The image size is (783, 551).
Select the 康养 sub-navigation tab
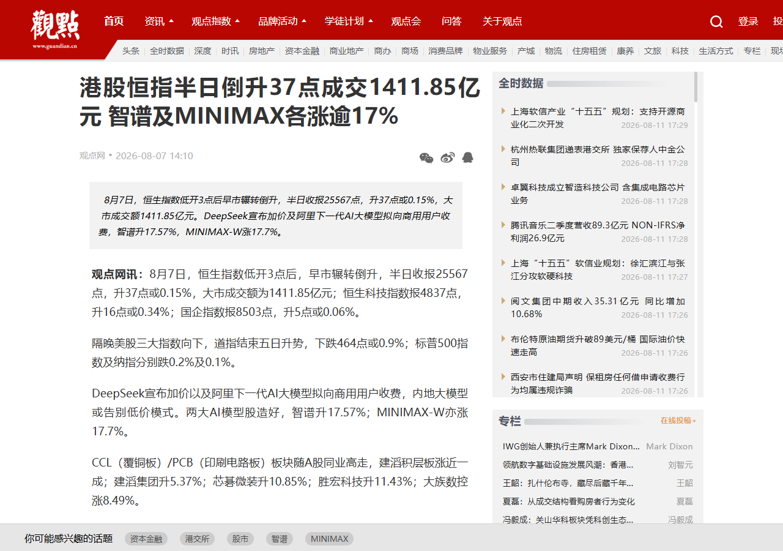click(625, 51)
